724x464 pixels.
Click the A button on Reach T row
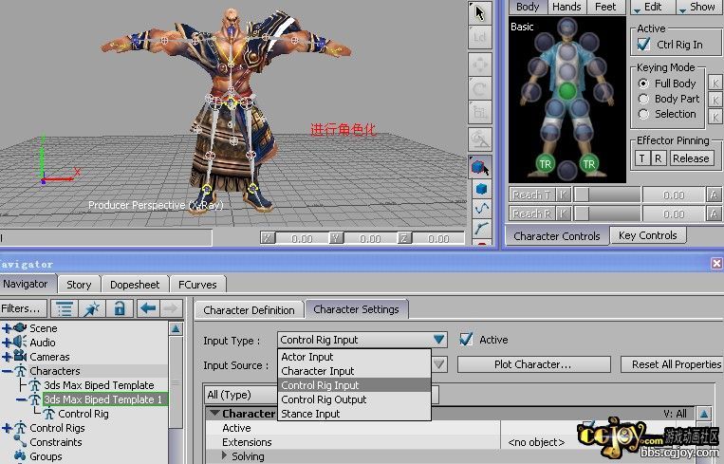point(714,195)
